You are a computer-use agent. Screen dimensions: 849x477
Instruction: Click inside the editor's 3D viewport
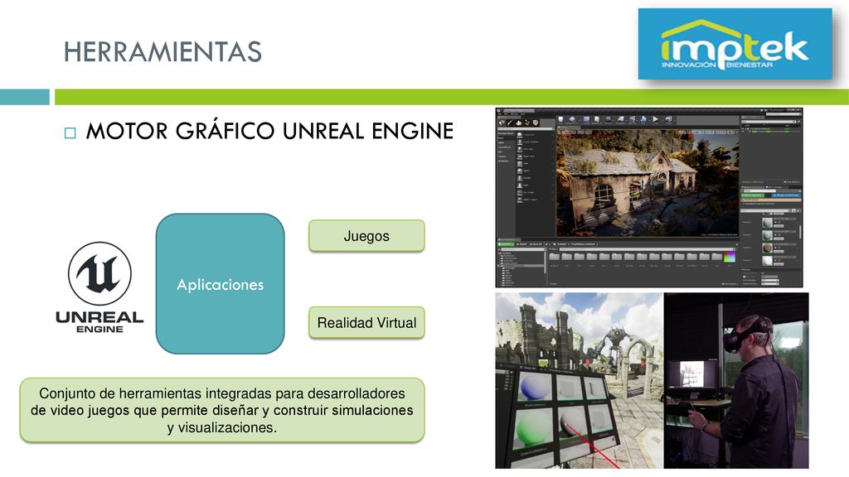pyautogui.click(x=648, y=183)
